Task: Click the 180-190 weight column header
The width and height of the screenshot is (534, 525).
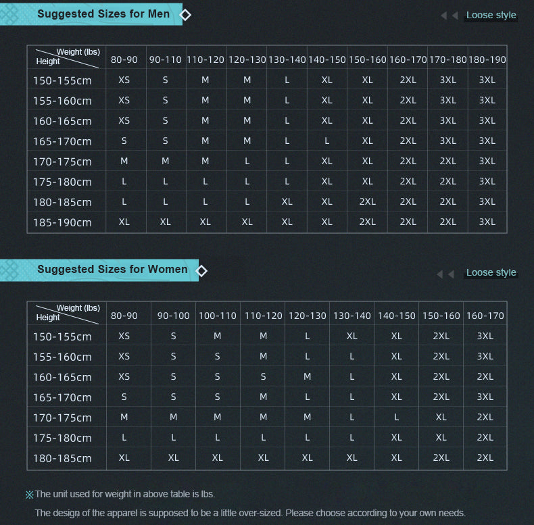Action: tap(487, 59)
